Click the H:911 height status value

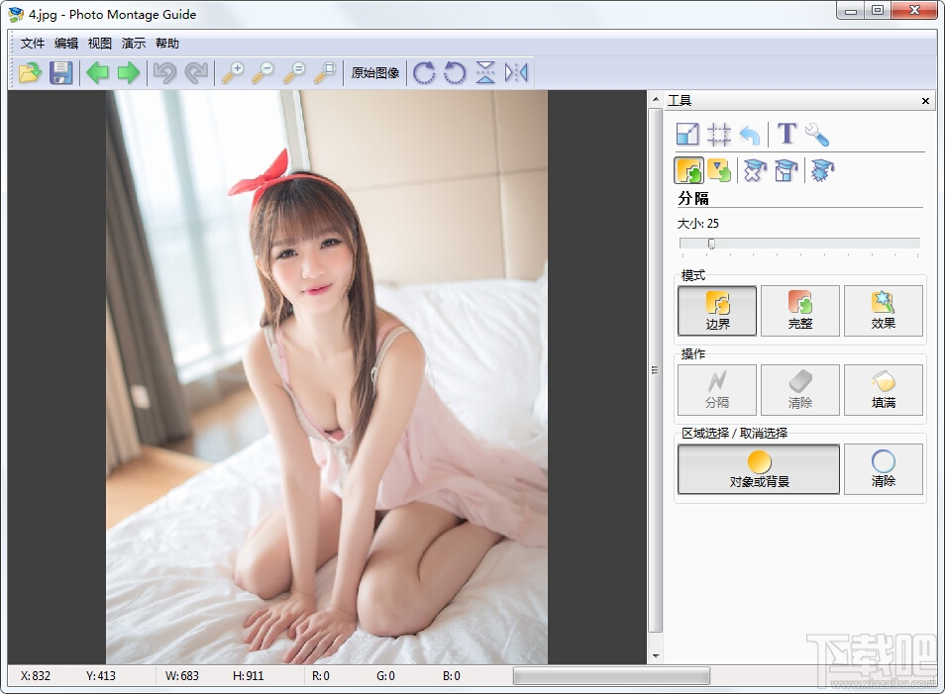249,676
